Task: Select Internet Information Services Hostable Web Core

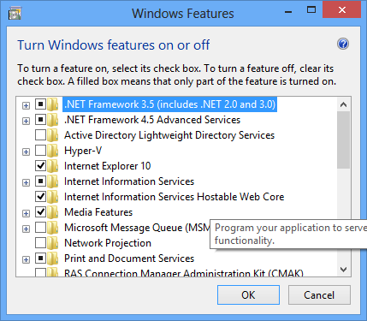Action: [174, 197]
